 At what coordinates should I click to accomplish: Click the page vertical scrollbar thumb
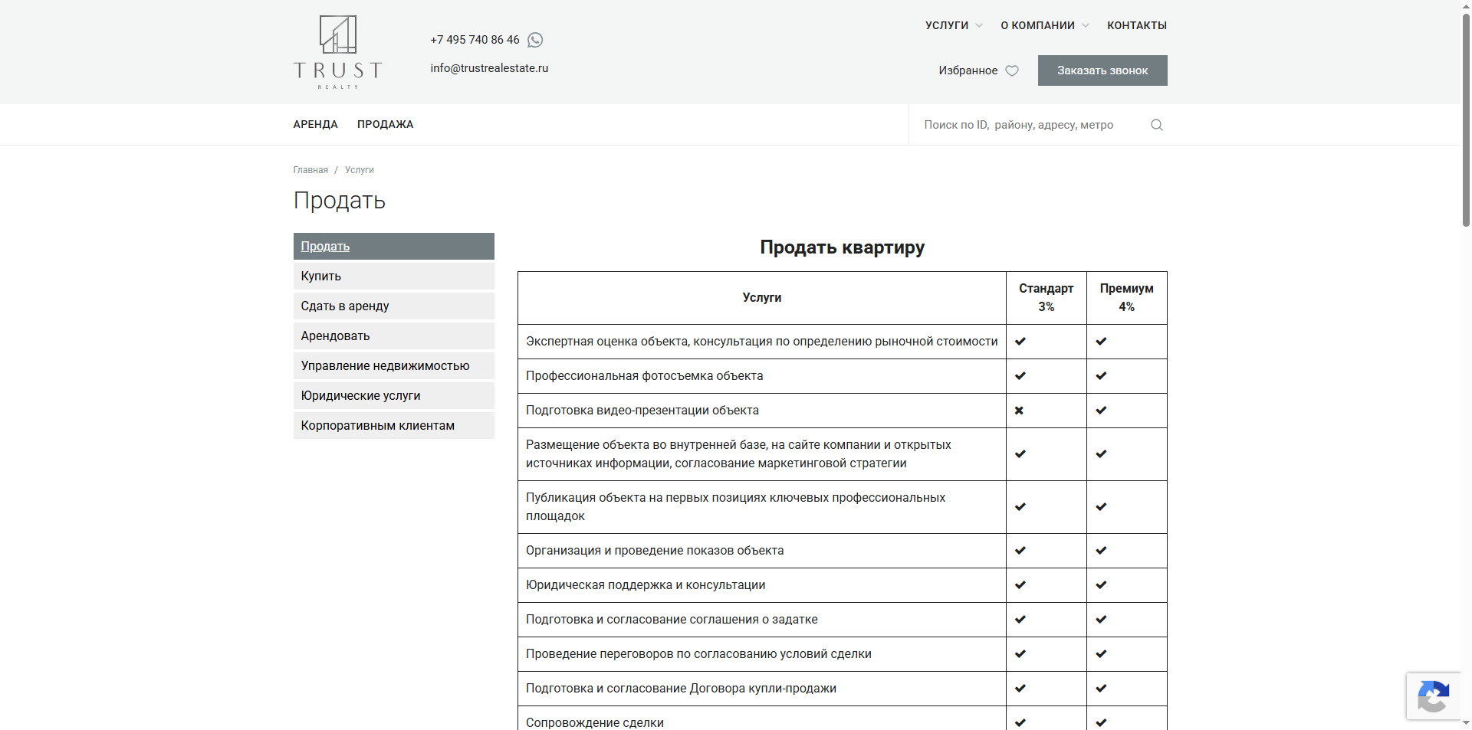(1466, 119)
